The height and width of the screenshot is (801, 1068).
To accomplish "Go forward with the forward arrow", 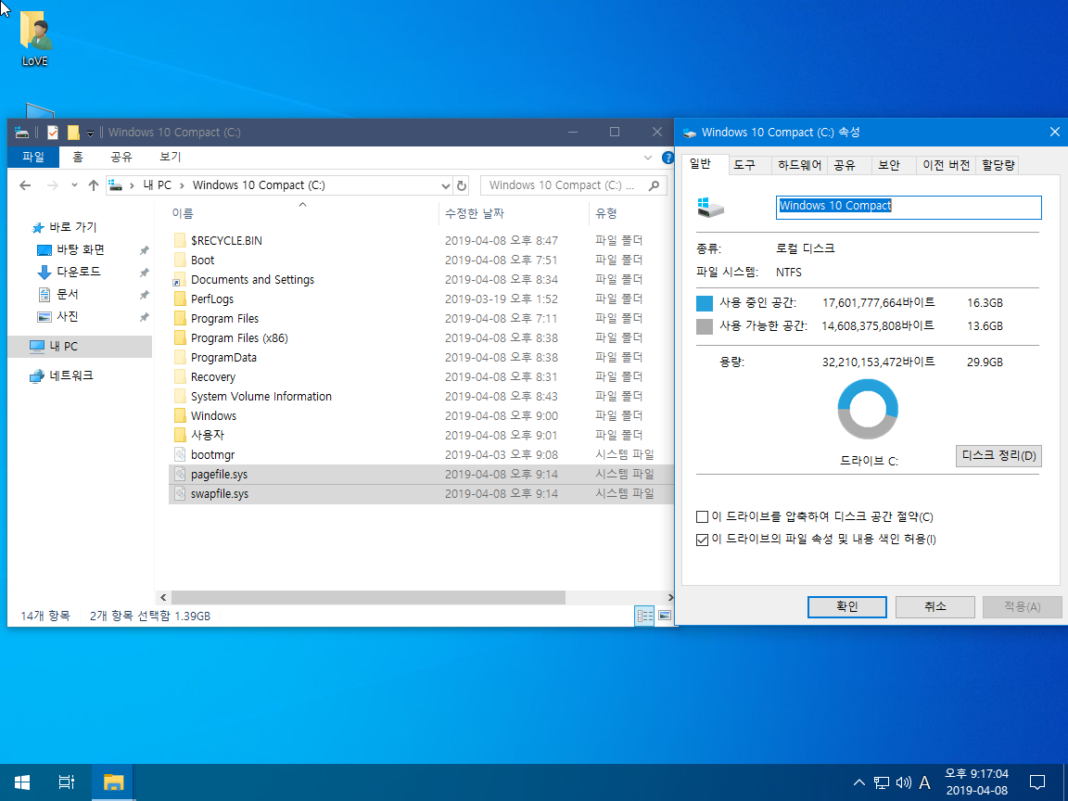I will point(53,185).
